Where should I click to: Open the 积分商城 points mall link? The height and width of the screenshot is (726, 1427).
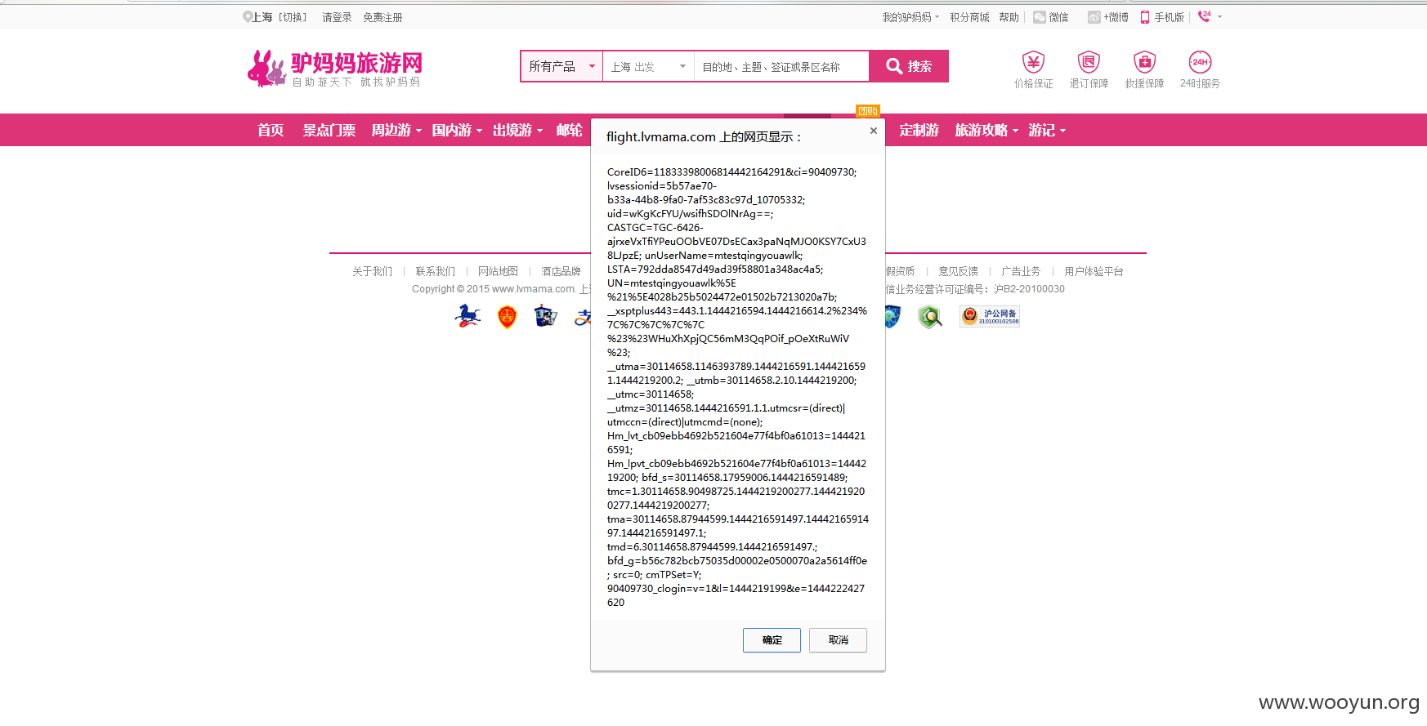[x=969, y=17]
